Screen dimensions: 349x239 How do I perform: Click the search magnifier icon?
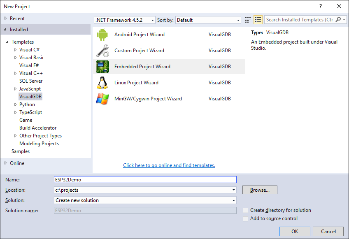point(338,20)
